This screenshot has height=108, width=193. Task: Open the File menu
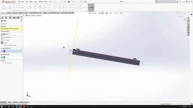coord(19,1)
